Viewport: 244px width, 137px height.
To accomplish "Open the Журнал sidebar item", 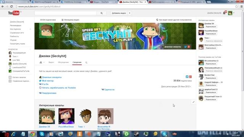I will click(13, 40).
